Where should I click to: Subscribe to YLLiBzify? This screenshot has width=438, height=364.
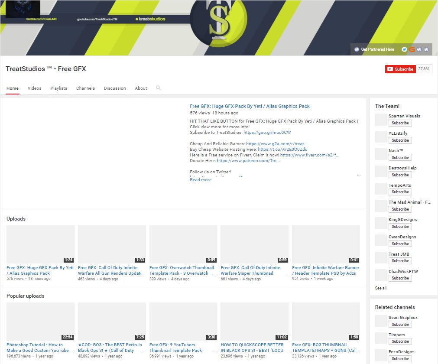point(400,140)
